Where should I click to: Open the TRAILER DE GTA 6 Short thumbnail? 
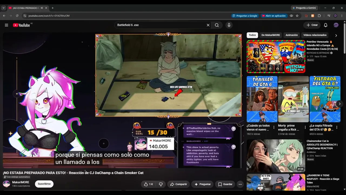[x=262, y=99]
